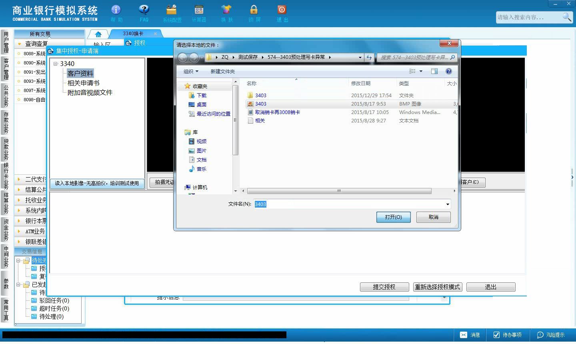This screenshot has height=344, width=576.
Task: Refresh the file dialog folder path
Action: (369, 58)
